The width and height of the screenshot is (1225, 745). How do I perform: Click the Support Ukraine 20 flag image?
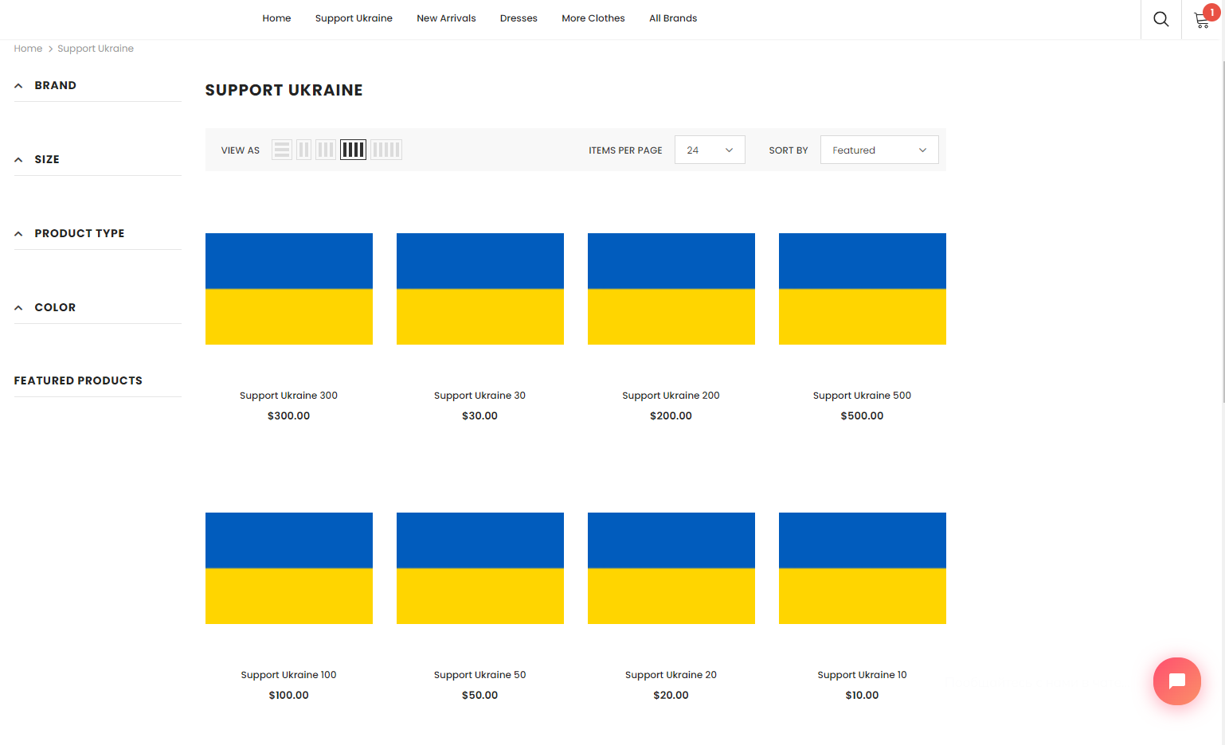(671, 568)
